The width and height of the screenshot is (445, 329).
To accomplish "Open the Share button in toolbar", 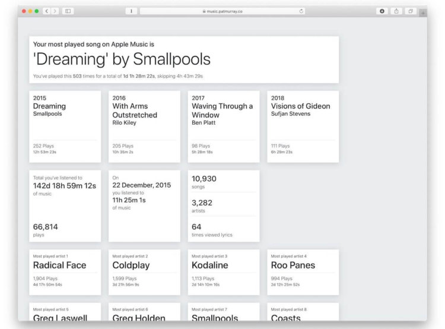I will click(396, 11).
